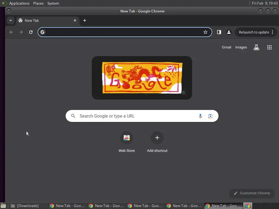Open the Images link
Image resolution: width=279 pixels, height=209 pixels.
coord(241,47)
